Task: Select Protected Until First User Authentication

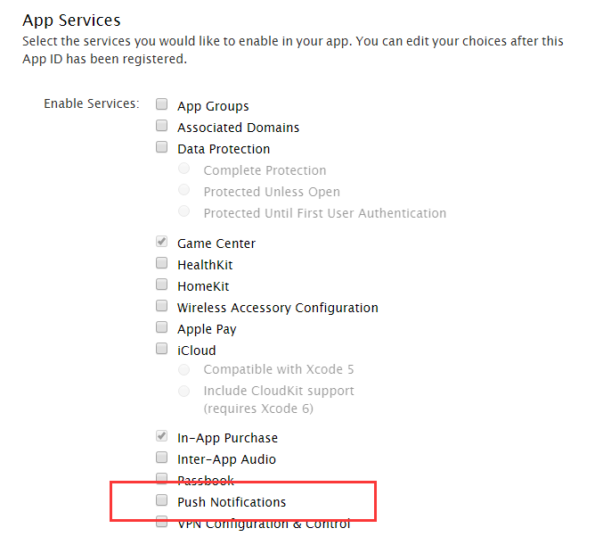Action: click(x=184, y=212)
